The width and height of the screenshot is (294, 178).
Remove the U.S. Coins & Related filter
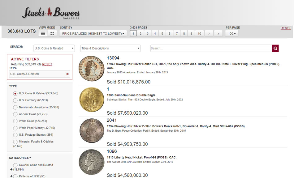coord(67,74)
